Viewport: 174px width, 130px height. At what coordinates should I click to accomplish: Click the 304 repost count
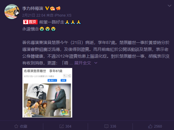(68, 126)
